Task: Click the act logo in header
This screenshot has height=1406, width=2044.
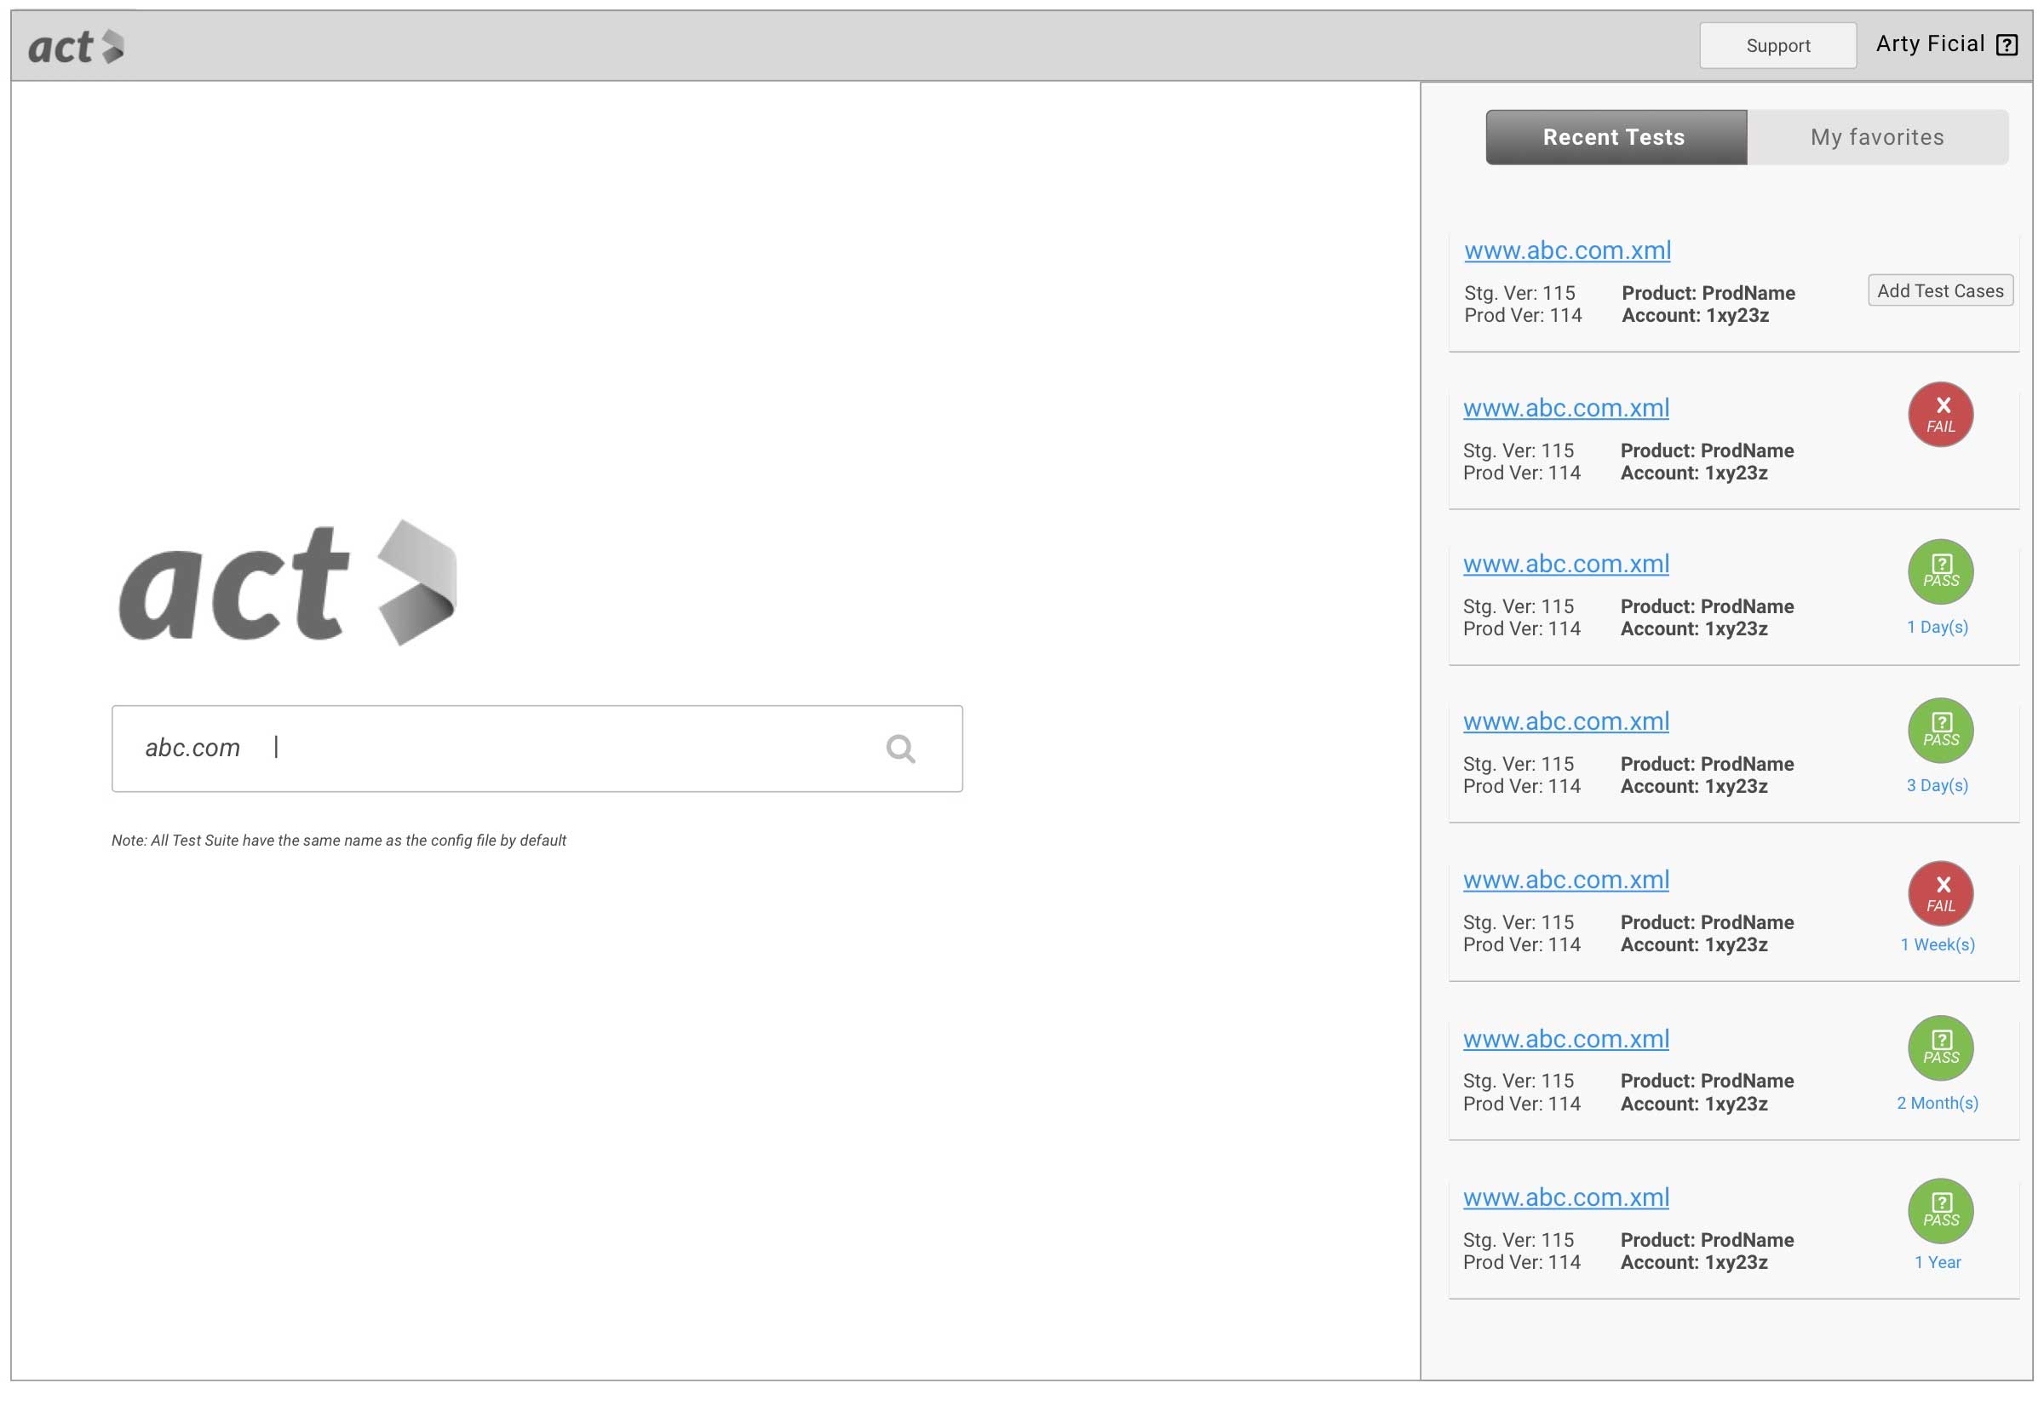Action: 76,47
